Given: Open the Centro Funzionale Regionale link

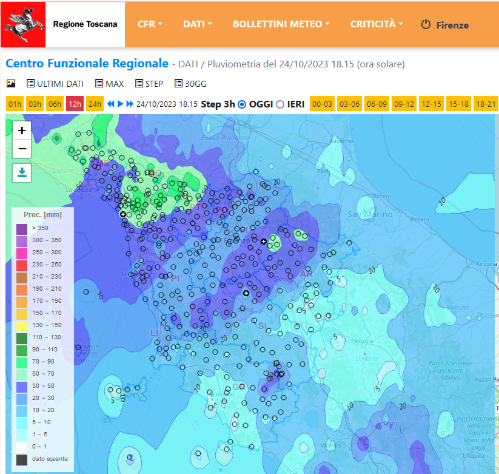Looking at the screenshot, I should point(87,63).
